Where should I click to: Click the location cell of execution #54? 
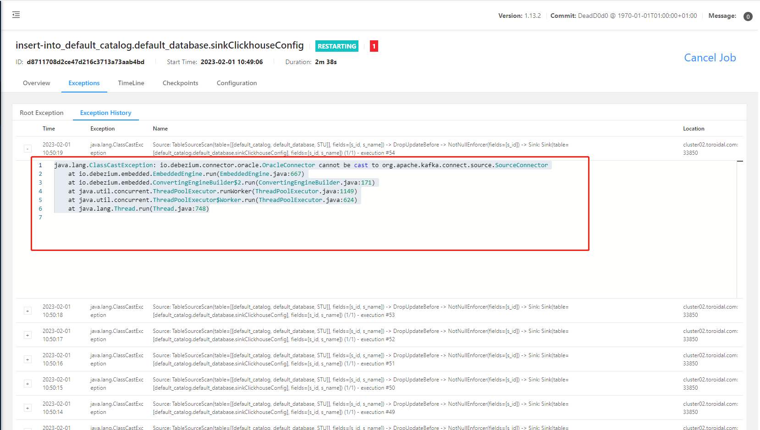710,149
